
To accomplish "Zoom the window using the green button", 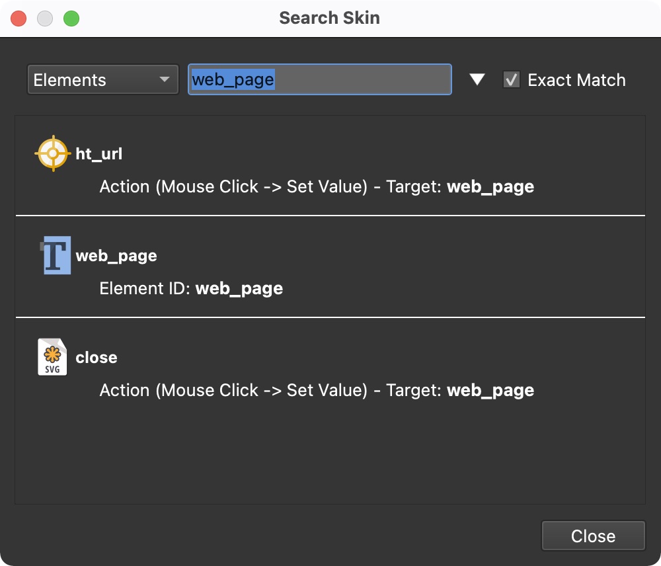I will 71,18.
